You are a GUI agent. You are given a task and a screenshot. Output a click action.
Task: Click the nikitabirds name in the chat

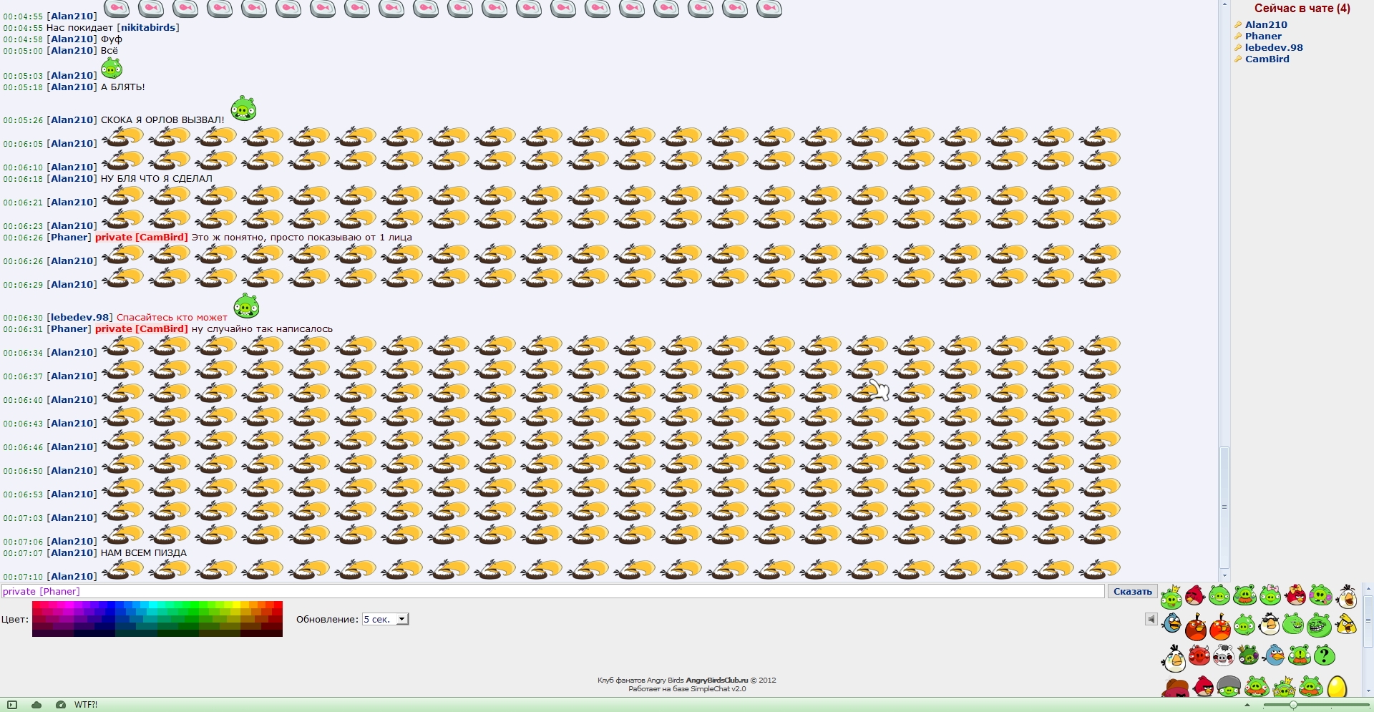pyautogui.click(x=148, y=28)
